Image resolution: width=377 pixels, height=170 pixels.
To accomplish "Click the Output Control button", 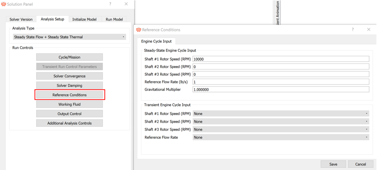I will point(69,114).
